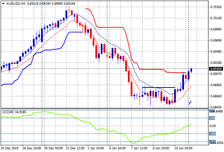Screen dimensions: 224x152
Task: Click the 7 Jan 12:00 time label
Action: pos(139,148)
